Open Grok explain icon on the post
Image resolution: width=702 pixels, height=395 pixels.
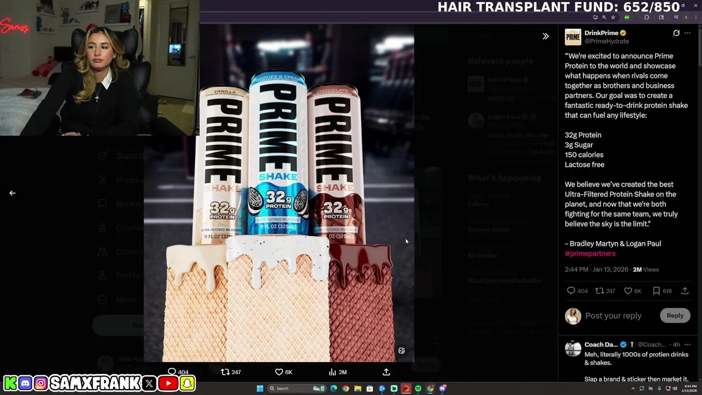pos(676,33)
